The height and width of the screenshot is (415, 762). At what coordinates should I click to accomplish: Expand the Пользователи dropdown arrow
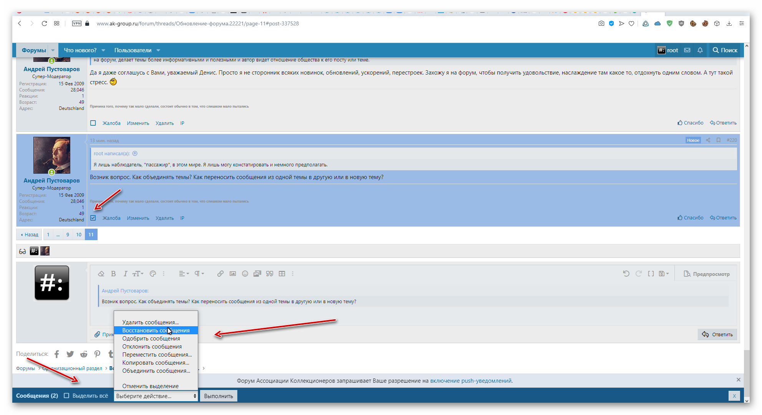tap(158, 50)
